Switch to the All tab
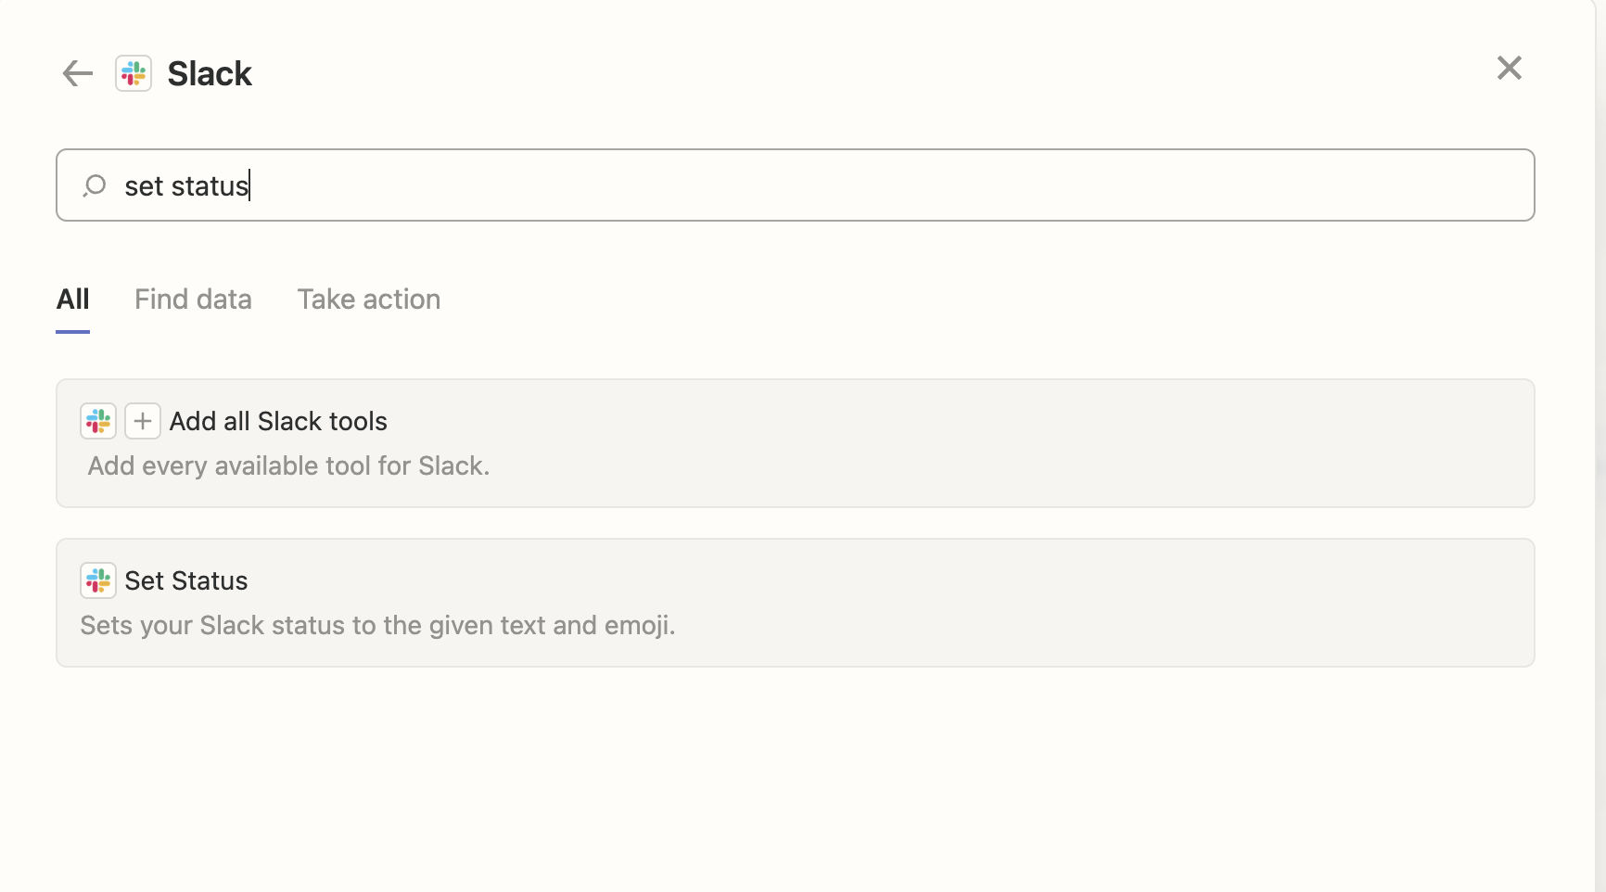Viewport: 1606px width, 892px height. click(73, 299)
